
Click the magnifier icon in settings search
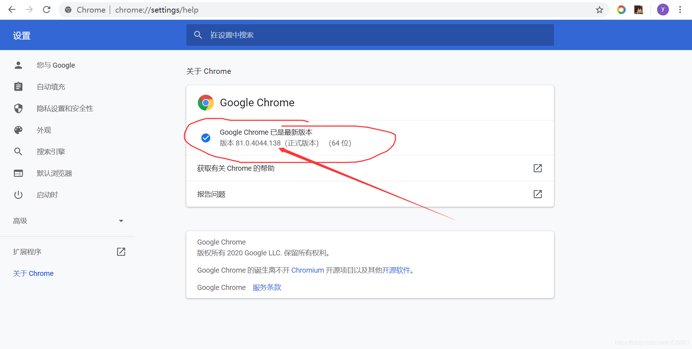198,35
